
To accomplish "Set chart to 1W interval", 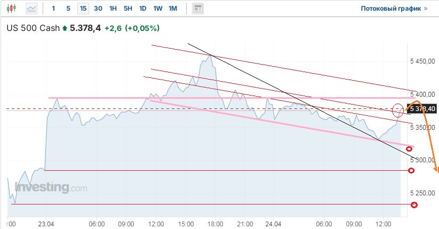I will point(158,9).
